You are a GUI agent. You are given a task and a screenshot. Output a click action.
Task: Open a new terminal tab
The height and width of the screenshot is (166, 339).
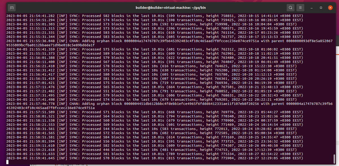coord(11,8)
